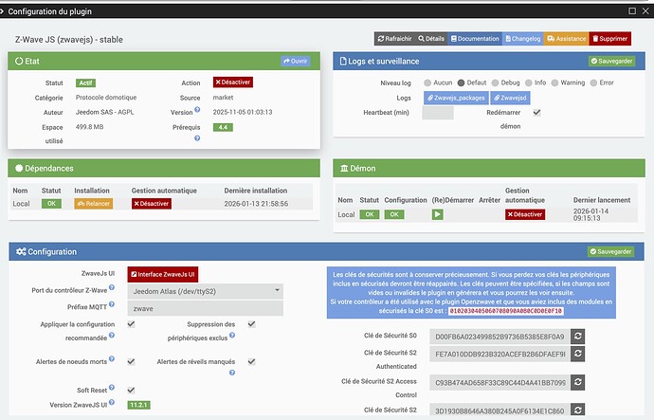Regenerate the S2 Access Control key
654x420 pixels.
coord(577,382)
